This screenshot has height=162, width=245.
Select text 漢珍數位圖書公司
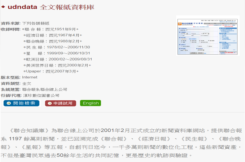coord(41,96)
